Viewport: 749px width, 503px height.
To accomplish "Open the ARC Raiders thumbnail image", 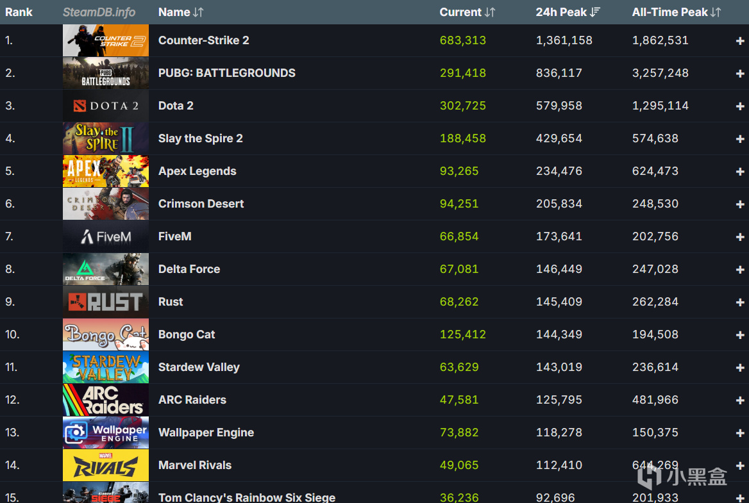I will (106, 400).
